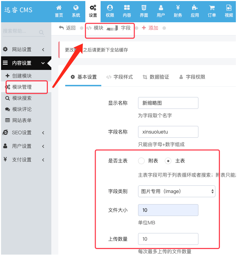239x256 pixels.
Task: Click the 返回 link
Action: pyautogui.click(x=71, y=28)
